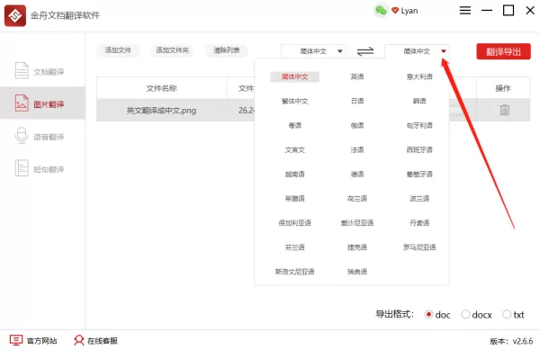Choose 捷克语 in language list
Viewport: 540px width, 350px height.
357,247
